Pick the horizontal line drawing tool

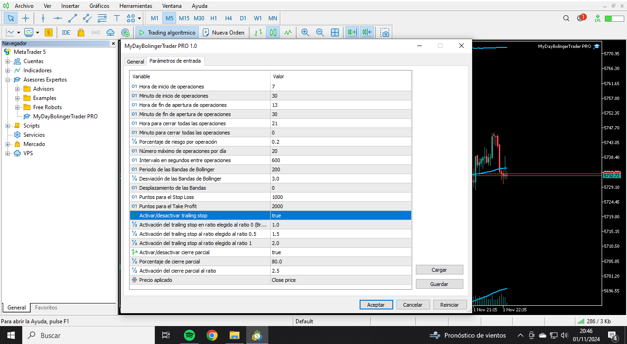(58, 18)
